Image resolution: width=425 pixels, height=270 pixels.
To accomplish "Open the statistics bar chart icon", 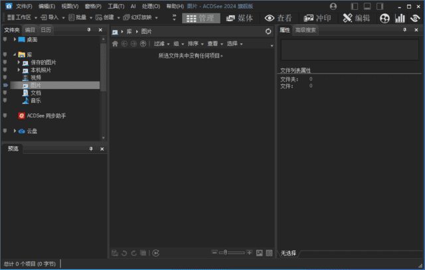I will (x=400, y=18).
